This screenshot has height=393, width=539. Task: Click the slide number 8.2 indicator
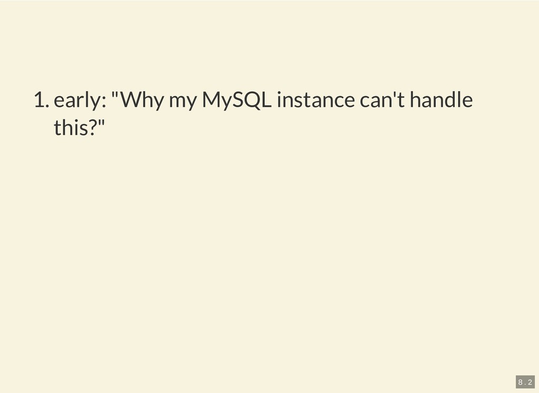pyautogui.click(x=525, y=381)
